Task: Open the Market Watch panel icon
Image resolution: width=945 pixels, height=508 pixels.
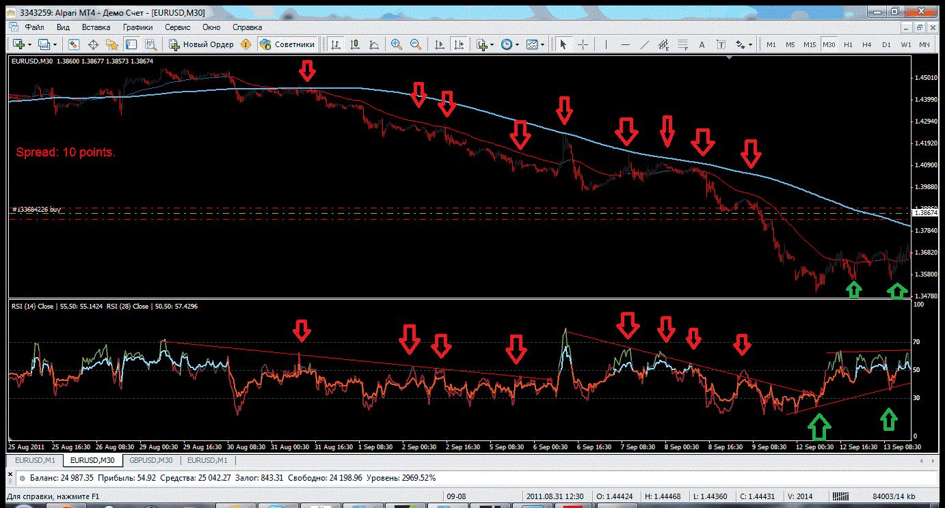Action: pyautogui.click(x=75, y=44)
